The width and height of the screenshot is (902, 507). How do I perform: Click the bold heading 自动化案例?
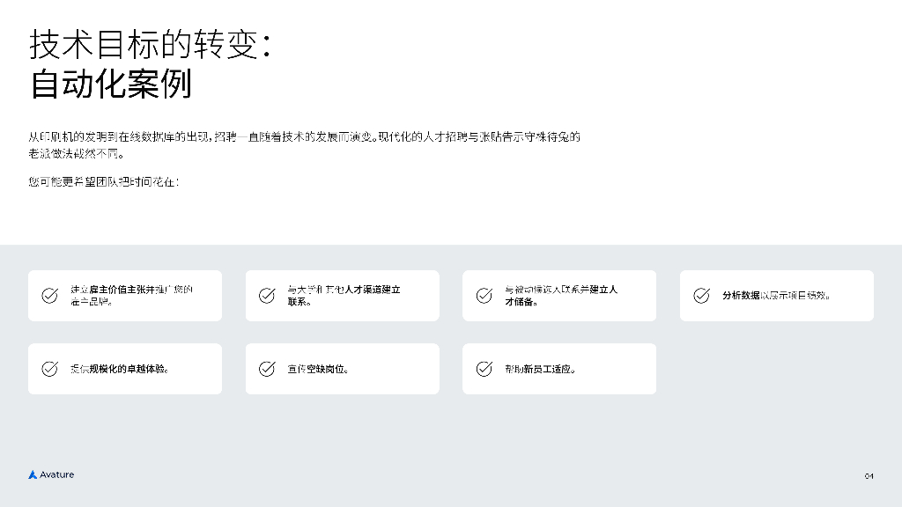point(111,84)
